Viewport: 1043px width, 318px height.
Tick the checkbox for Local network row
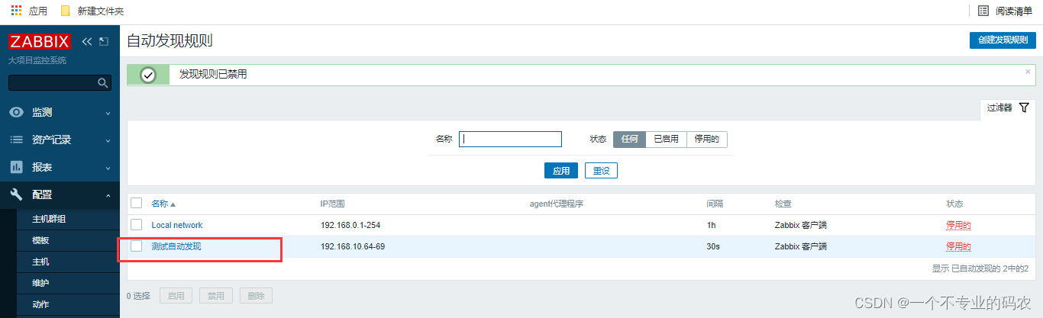(136, 225)
